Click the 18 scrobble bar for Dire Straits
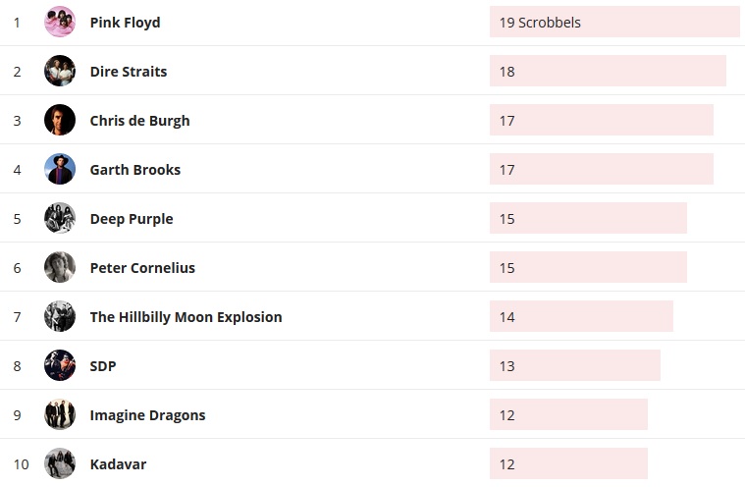745x487 pixels. [x=607, y=71]
